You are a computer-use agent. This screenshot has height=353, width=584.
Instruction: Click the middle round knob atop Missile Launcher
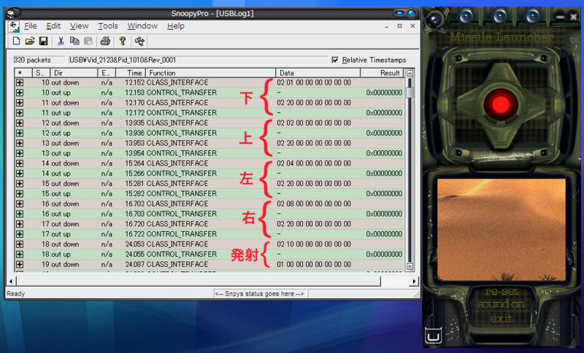tap(499, 16)
